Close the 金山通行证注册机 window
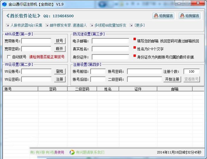Viewport: 207px width, 159px height. coord(198,3)
